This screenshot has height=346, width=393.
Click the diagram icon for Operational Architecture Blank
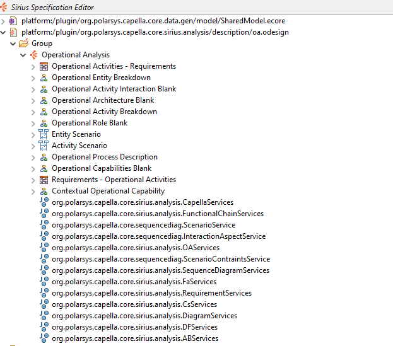click(x=44, y=100)
